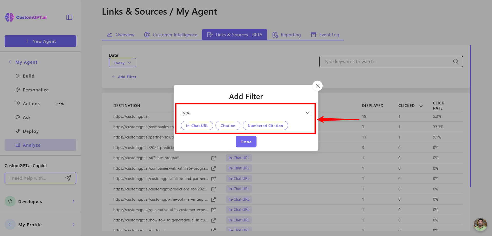Select the Numbered Citation filter chip
Image resolution: width=492 pixels, height=236 pixels.
(265, 125)
